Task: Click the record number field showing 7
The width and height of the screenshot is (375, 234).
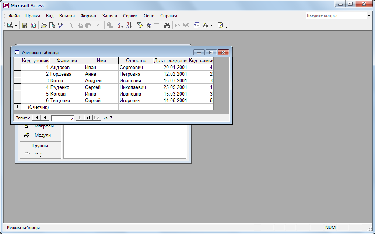Action: click(63, 118)
